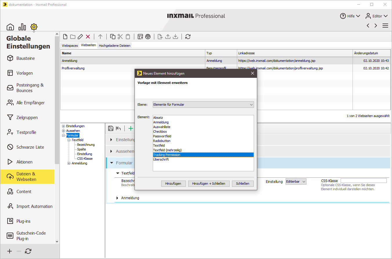The height and width of the screenshot is (259, 392).
Task: Expand Einstellungen node in tree
Action: [63, 126]
